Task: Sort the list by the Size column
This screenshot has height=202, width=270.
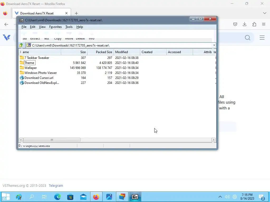Action: [x=74, y=52]
